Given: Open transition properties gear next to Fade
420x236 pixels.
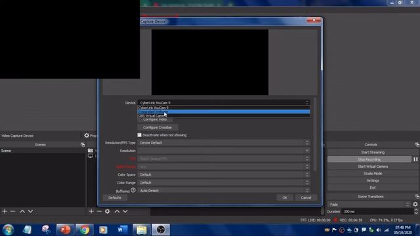Looking at the screenshot, I should 415,205.
